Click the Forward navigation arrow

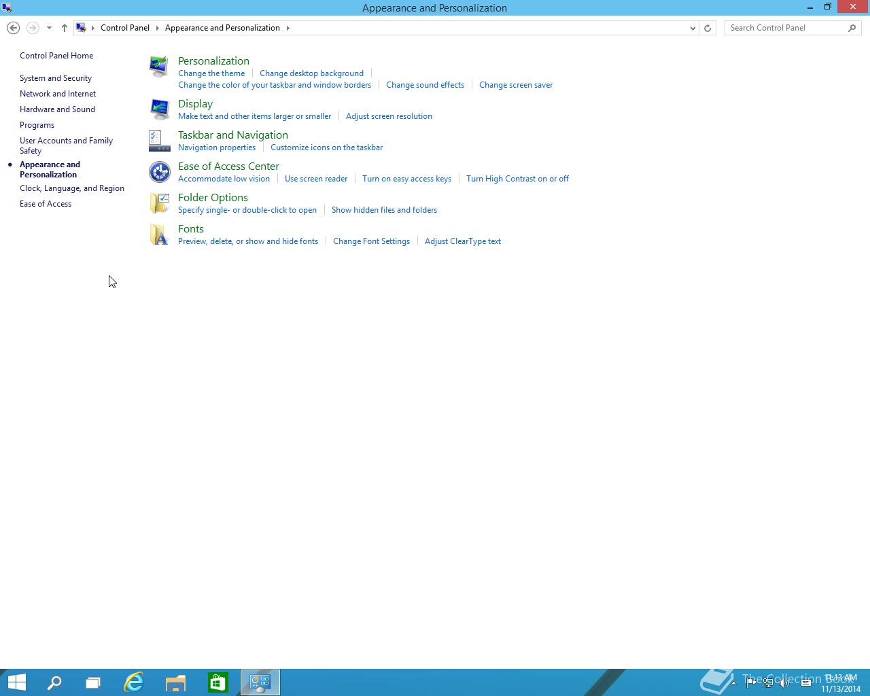32,28
